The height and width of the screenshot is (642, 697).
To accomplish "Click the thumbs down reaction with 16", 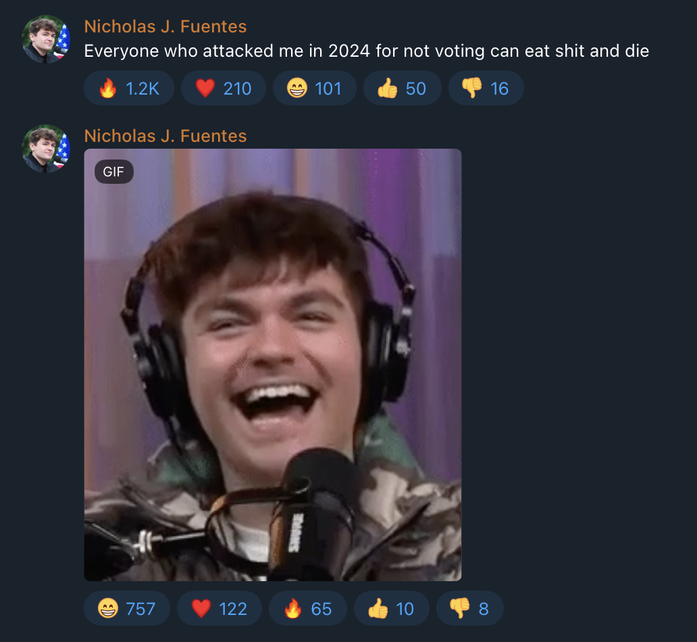I will 486,88.
